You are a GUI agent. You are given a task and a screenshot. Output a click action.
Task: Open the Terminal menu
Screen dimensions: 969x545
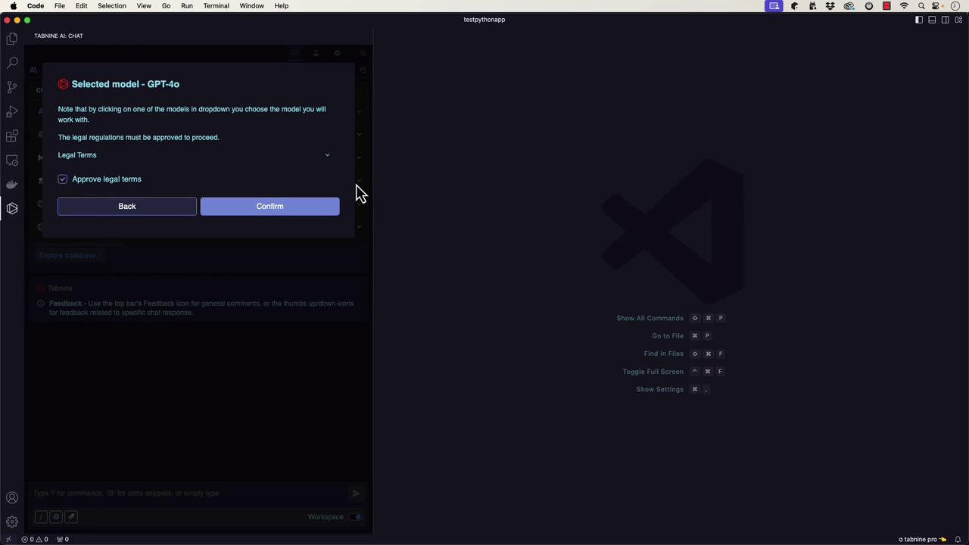[x=217, y=6]
